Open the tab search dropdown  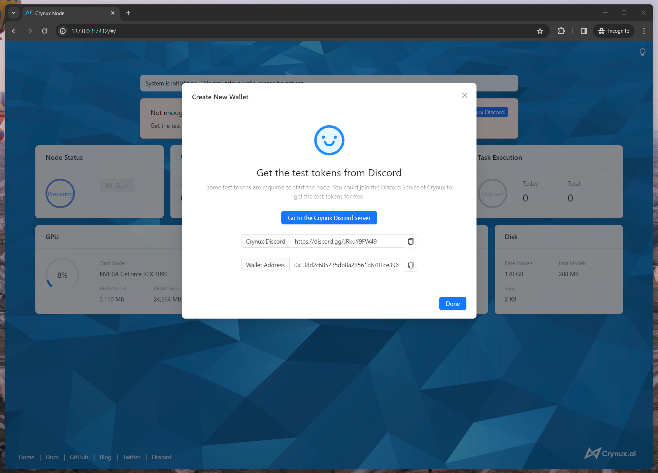[13, 13]
